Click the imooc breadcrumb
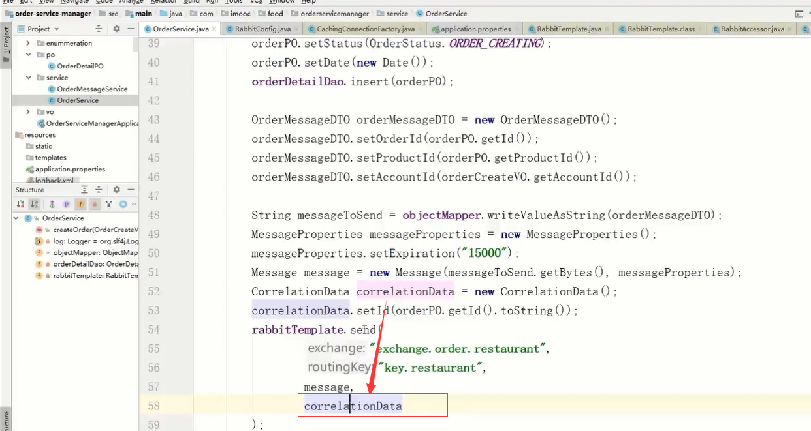 click(235, 13)
